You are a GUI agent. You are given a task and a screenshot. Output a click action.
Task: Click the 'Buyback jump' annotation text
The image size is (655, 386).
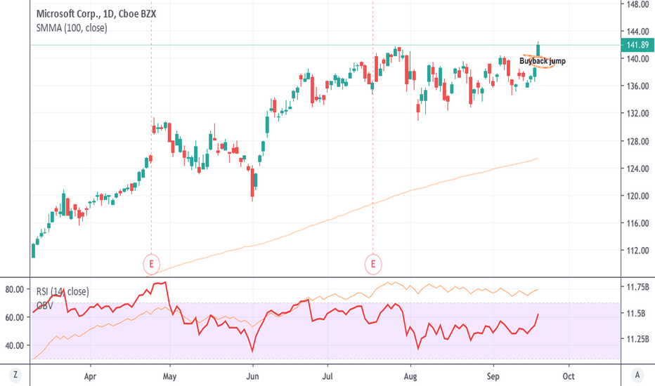543,61
